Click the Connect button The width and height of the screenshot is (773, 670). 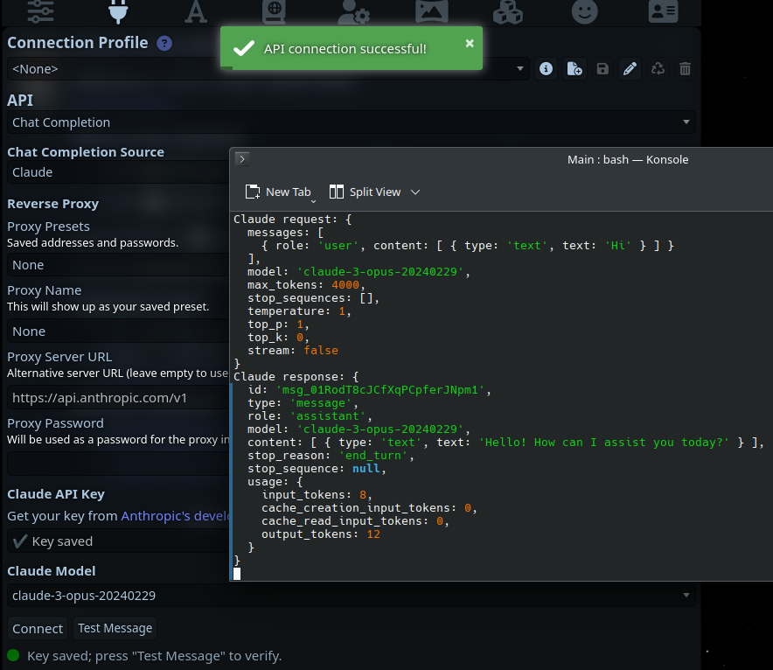[38, 629]
